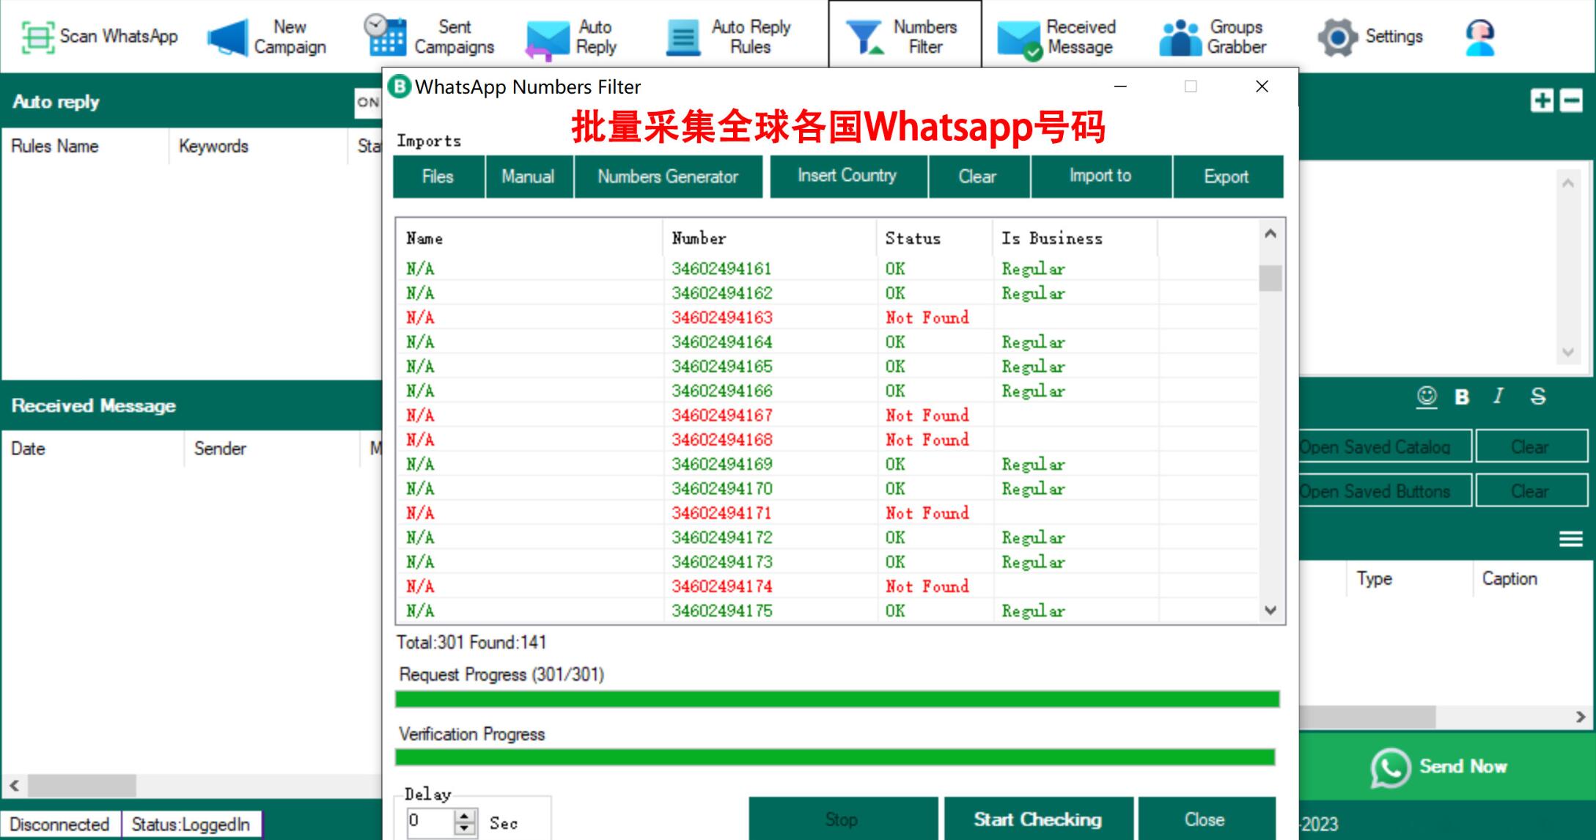Click the Send Now button

pyautogui.click(x=1446, y=767)
